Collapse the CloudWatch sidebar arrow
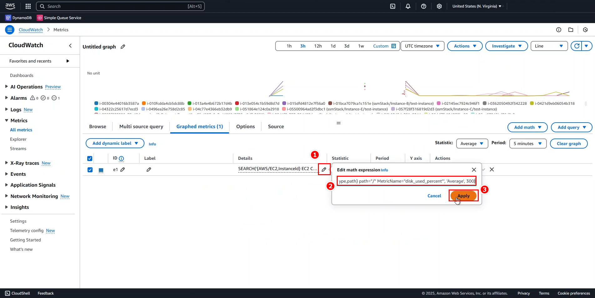This screenshot has height=298, width=595. [x=70, y=46]
